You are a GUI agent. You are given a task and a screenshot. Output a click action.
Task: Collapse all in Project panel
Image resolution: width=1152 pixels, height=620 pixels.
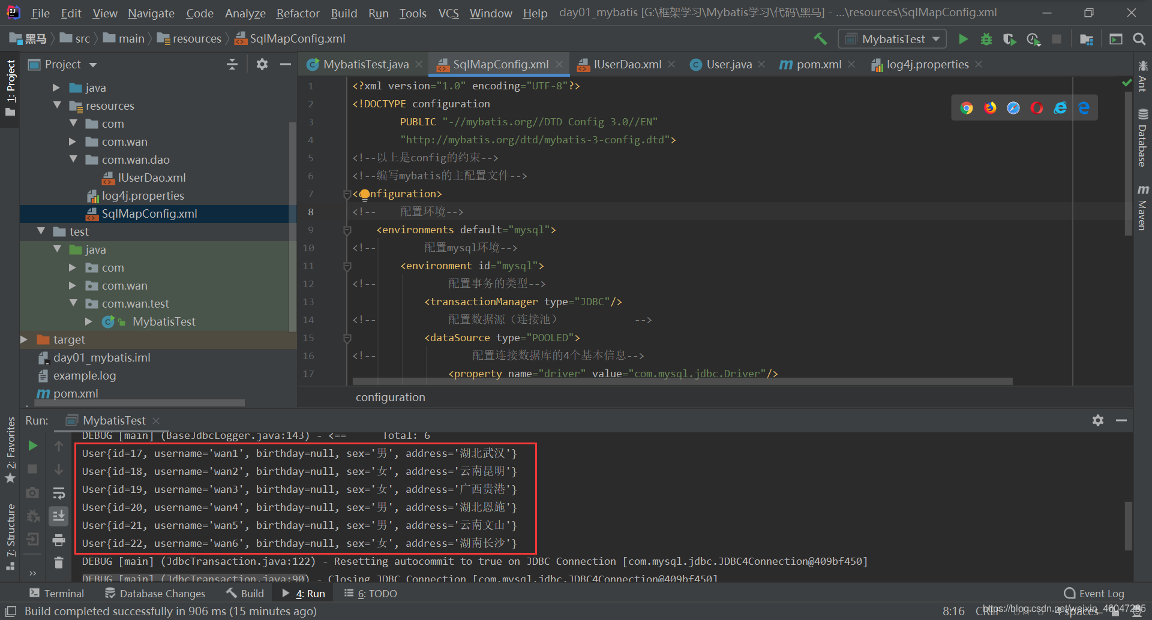pyautogui.click(x=232, y=64)
